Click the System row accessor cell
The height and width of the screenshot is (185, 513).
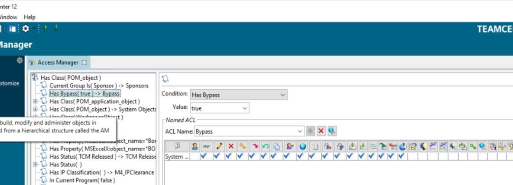pyautogui.click(x=177, y=157)
